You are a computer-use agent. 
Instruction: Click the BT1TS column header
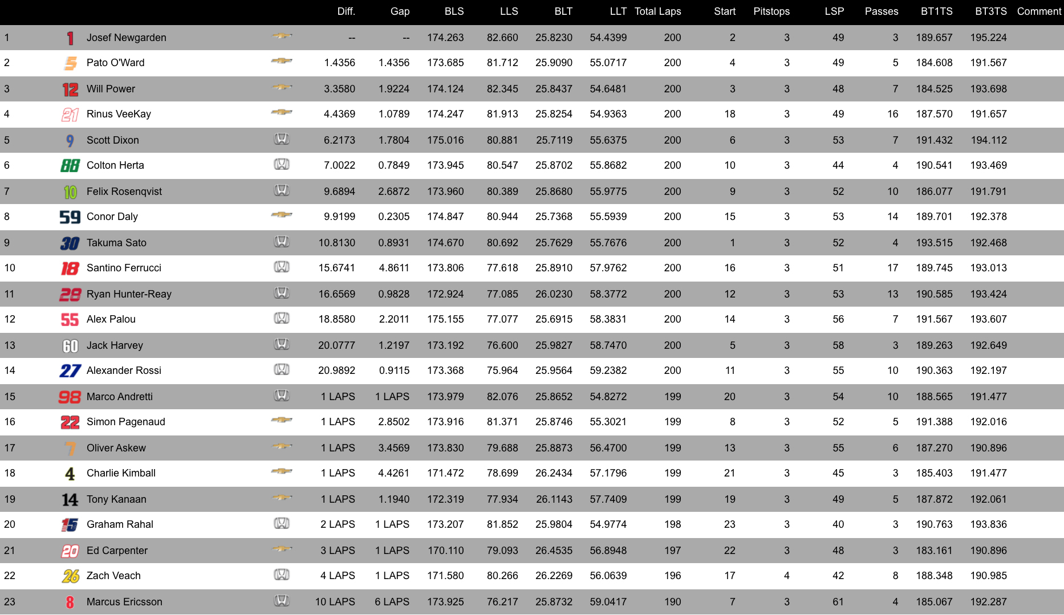coord(936,11)
